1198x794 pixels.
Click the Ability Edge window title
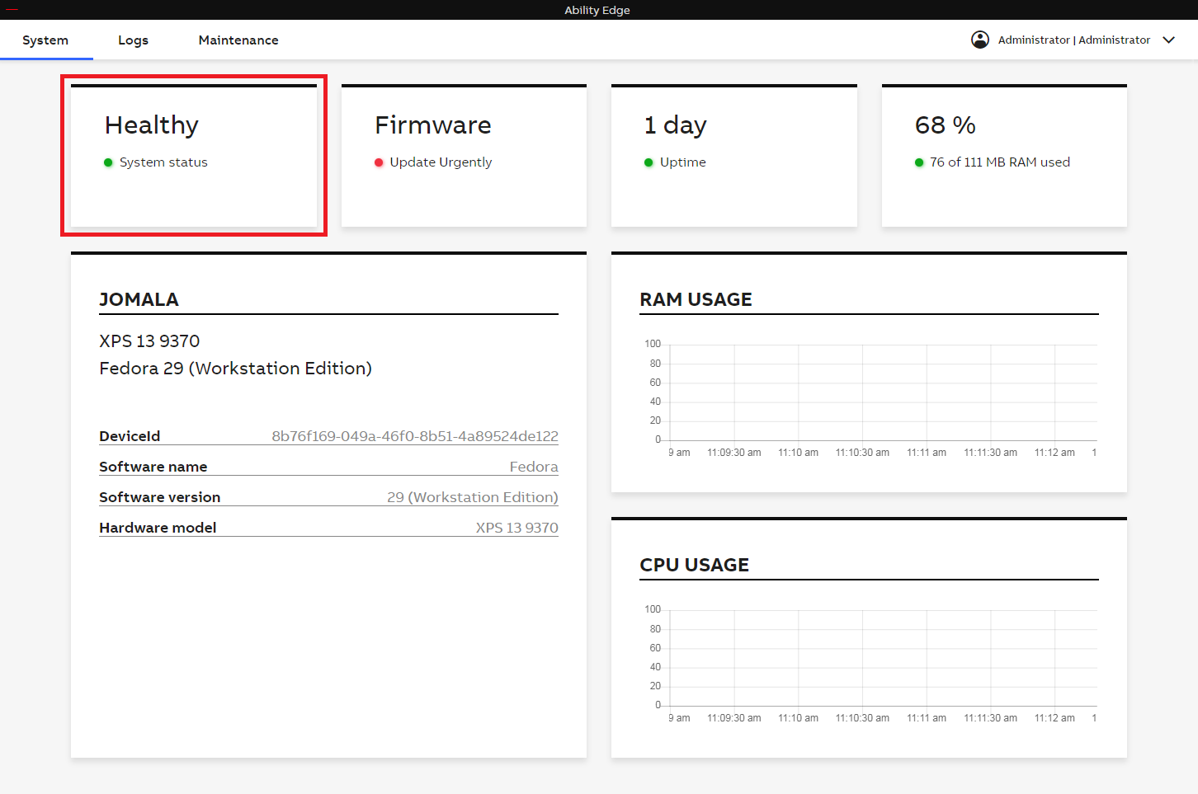(x=597, y=10)
